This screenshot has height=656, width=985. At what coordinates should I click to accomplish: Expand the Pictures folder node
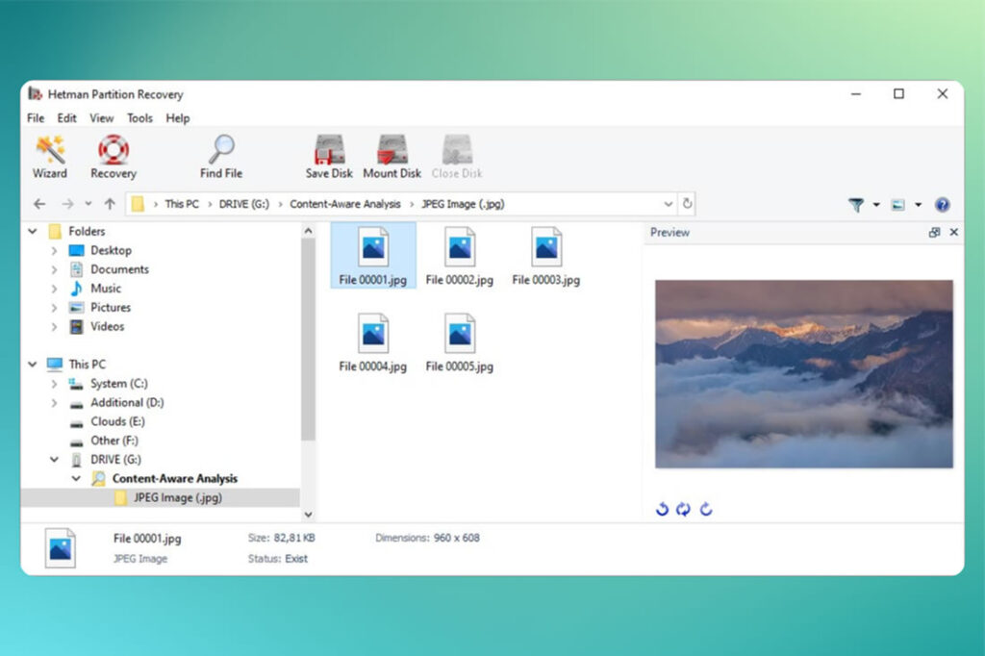55,307
